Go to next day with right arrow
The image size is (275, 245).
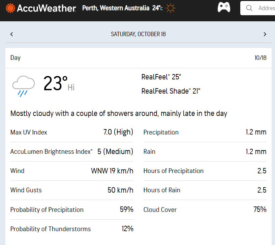coord(265,34)
